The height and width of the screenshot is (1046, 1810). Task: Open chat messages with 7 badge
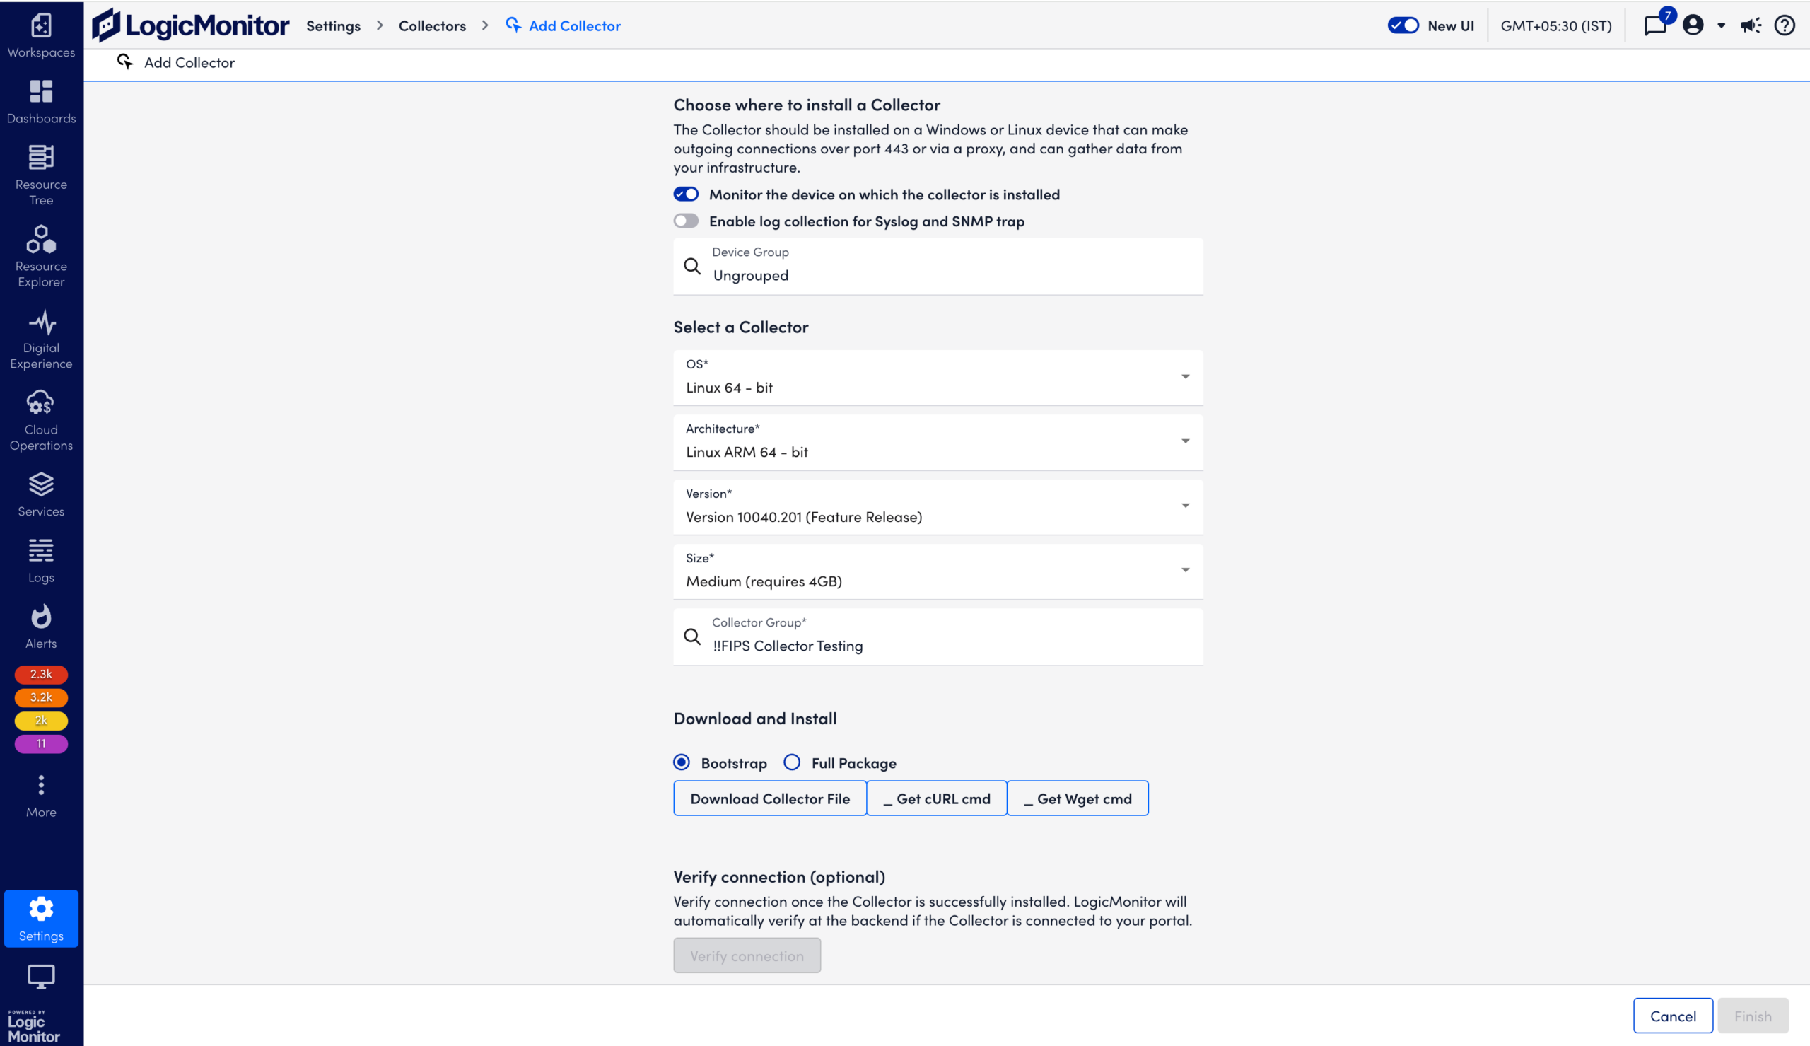tap(1657, 25)
